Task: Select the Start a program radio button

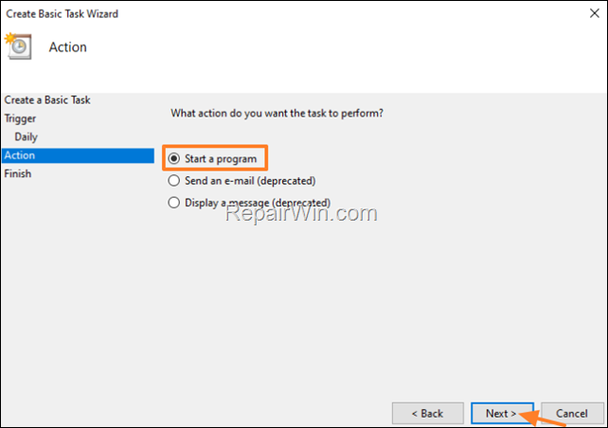Action: [173, 158]
